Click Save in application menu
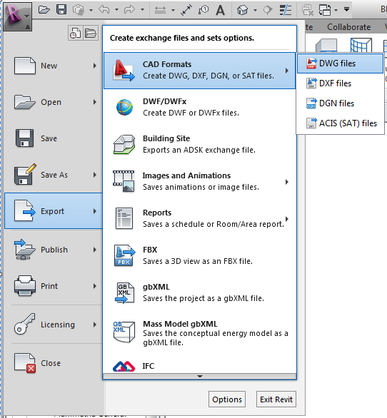 point(54,138)
